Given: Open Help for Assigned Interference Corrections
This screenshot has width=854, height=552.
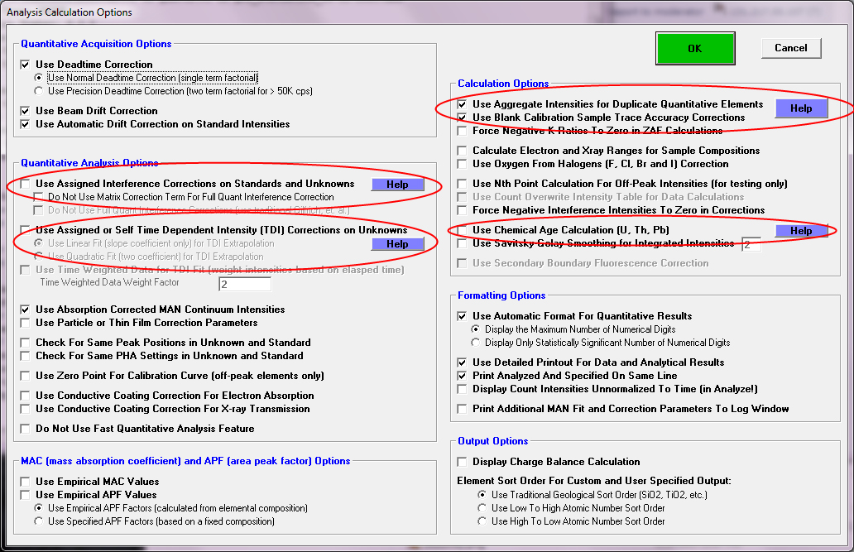Looking at the screenshot, I should tap(397, 185).
